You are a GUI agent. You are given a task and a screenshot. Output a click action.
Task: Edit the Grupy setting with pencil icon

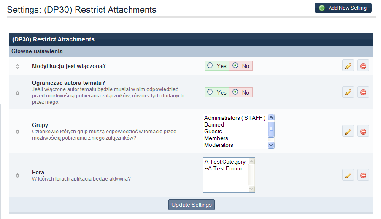pos(348,132)
